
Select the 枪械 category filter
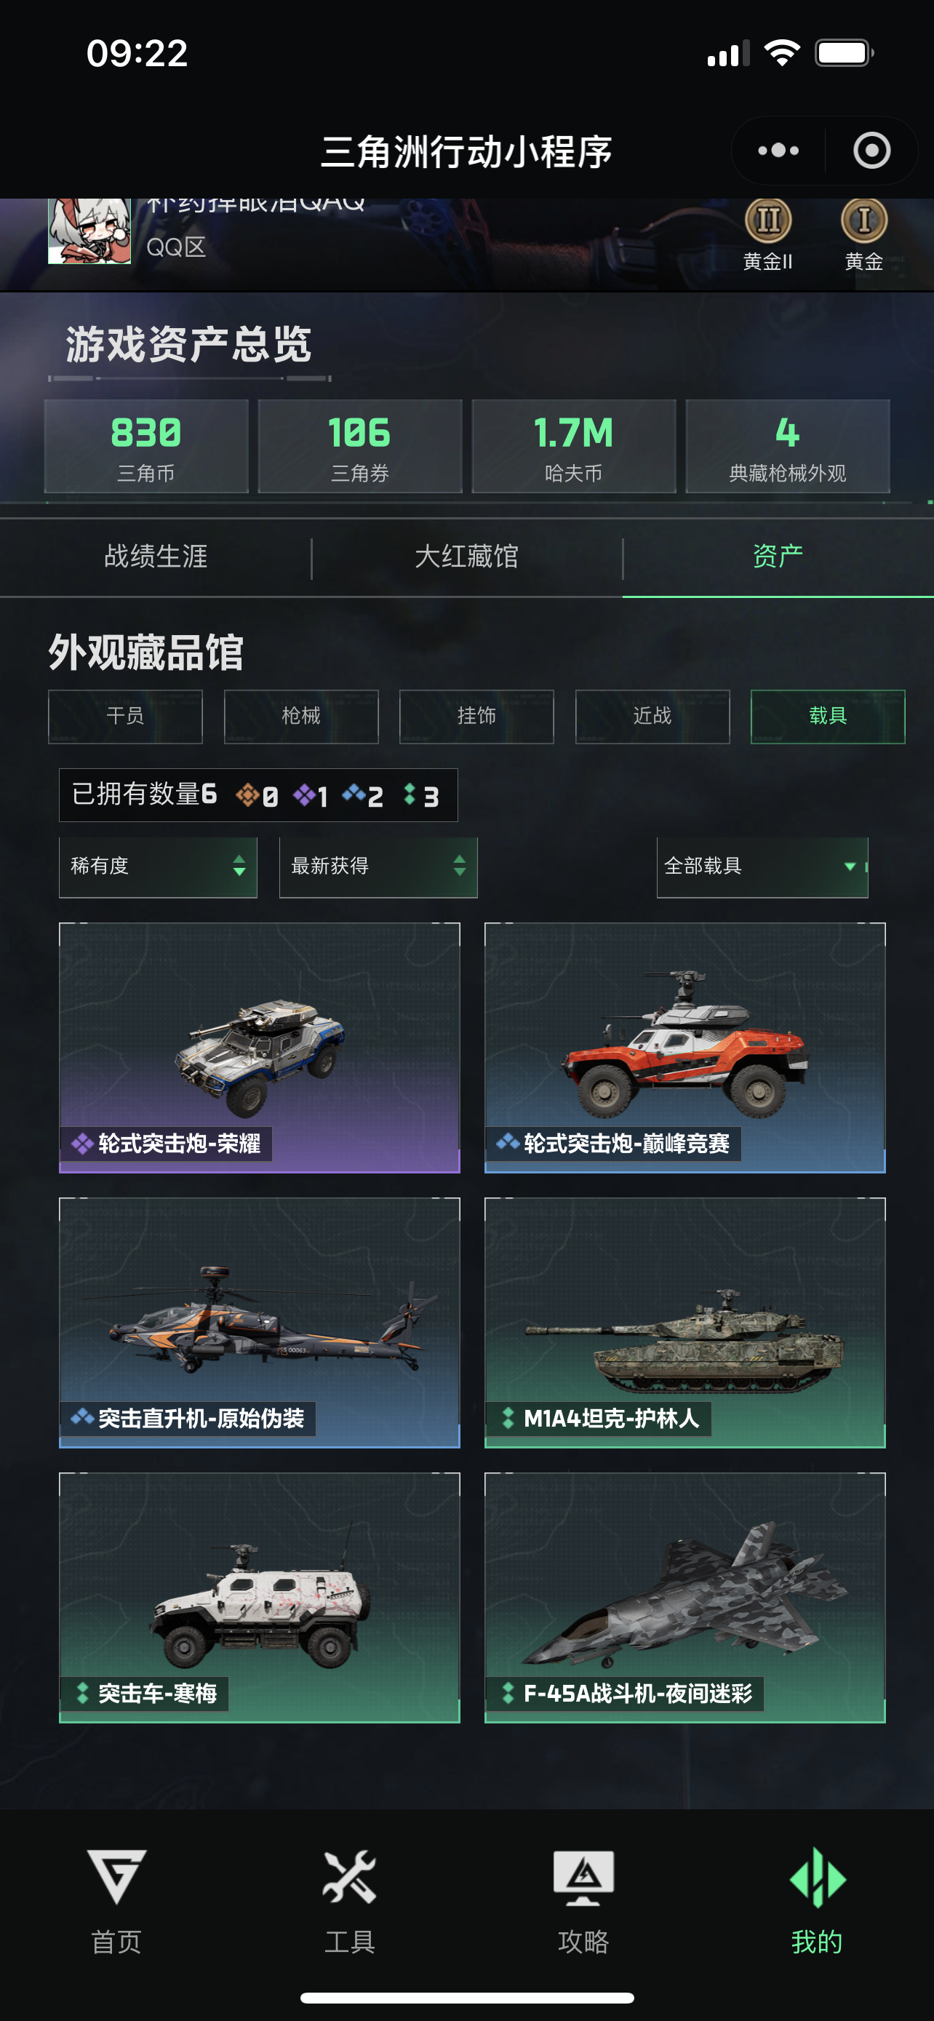point(301,717)
